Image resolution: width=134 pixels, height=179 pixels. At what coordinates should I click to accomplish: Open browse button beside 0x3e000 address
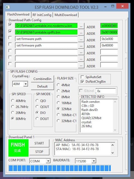[x=81, y=39]
